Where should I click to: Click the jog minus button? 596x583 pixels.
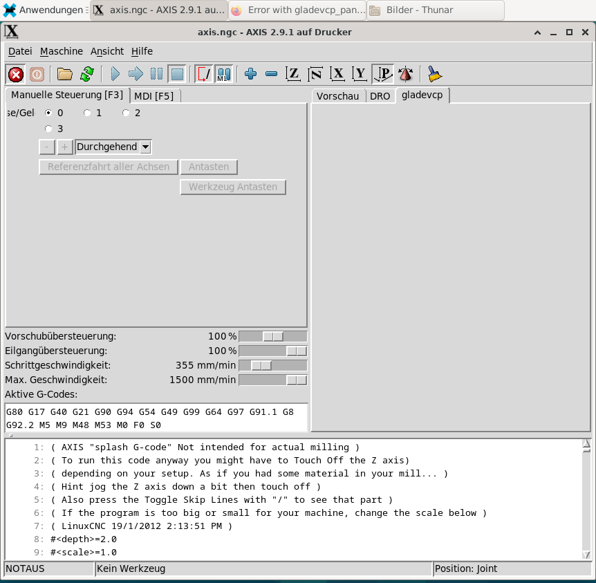pyautogui.click(x=47, y=147)
